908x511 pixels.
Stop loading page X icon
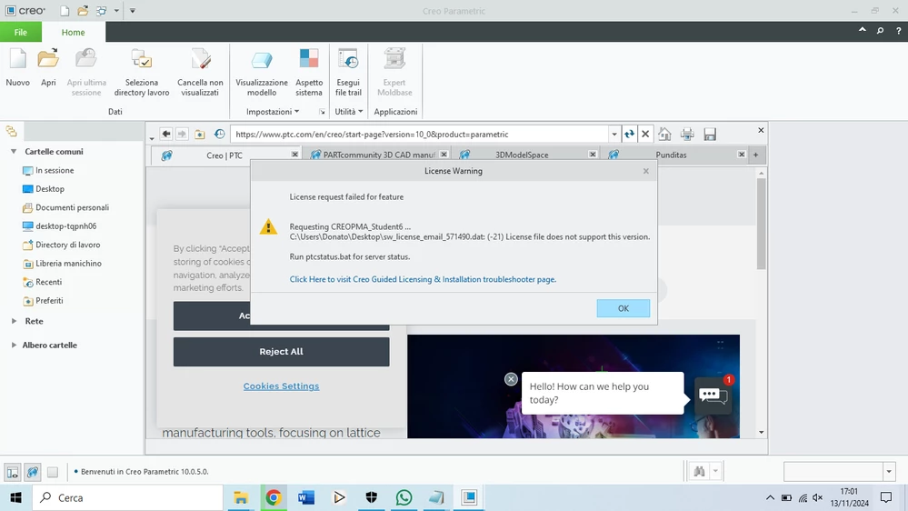(x=645, y=134)
